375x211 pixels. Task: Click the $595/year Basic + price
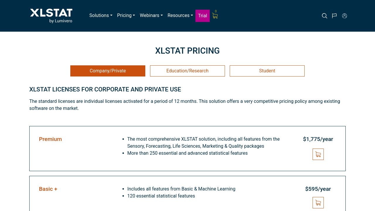pyautogui.click(x=318, y=189)
